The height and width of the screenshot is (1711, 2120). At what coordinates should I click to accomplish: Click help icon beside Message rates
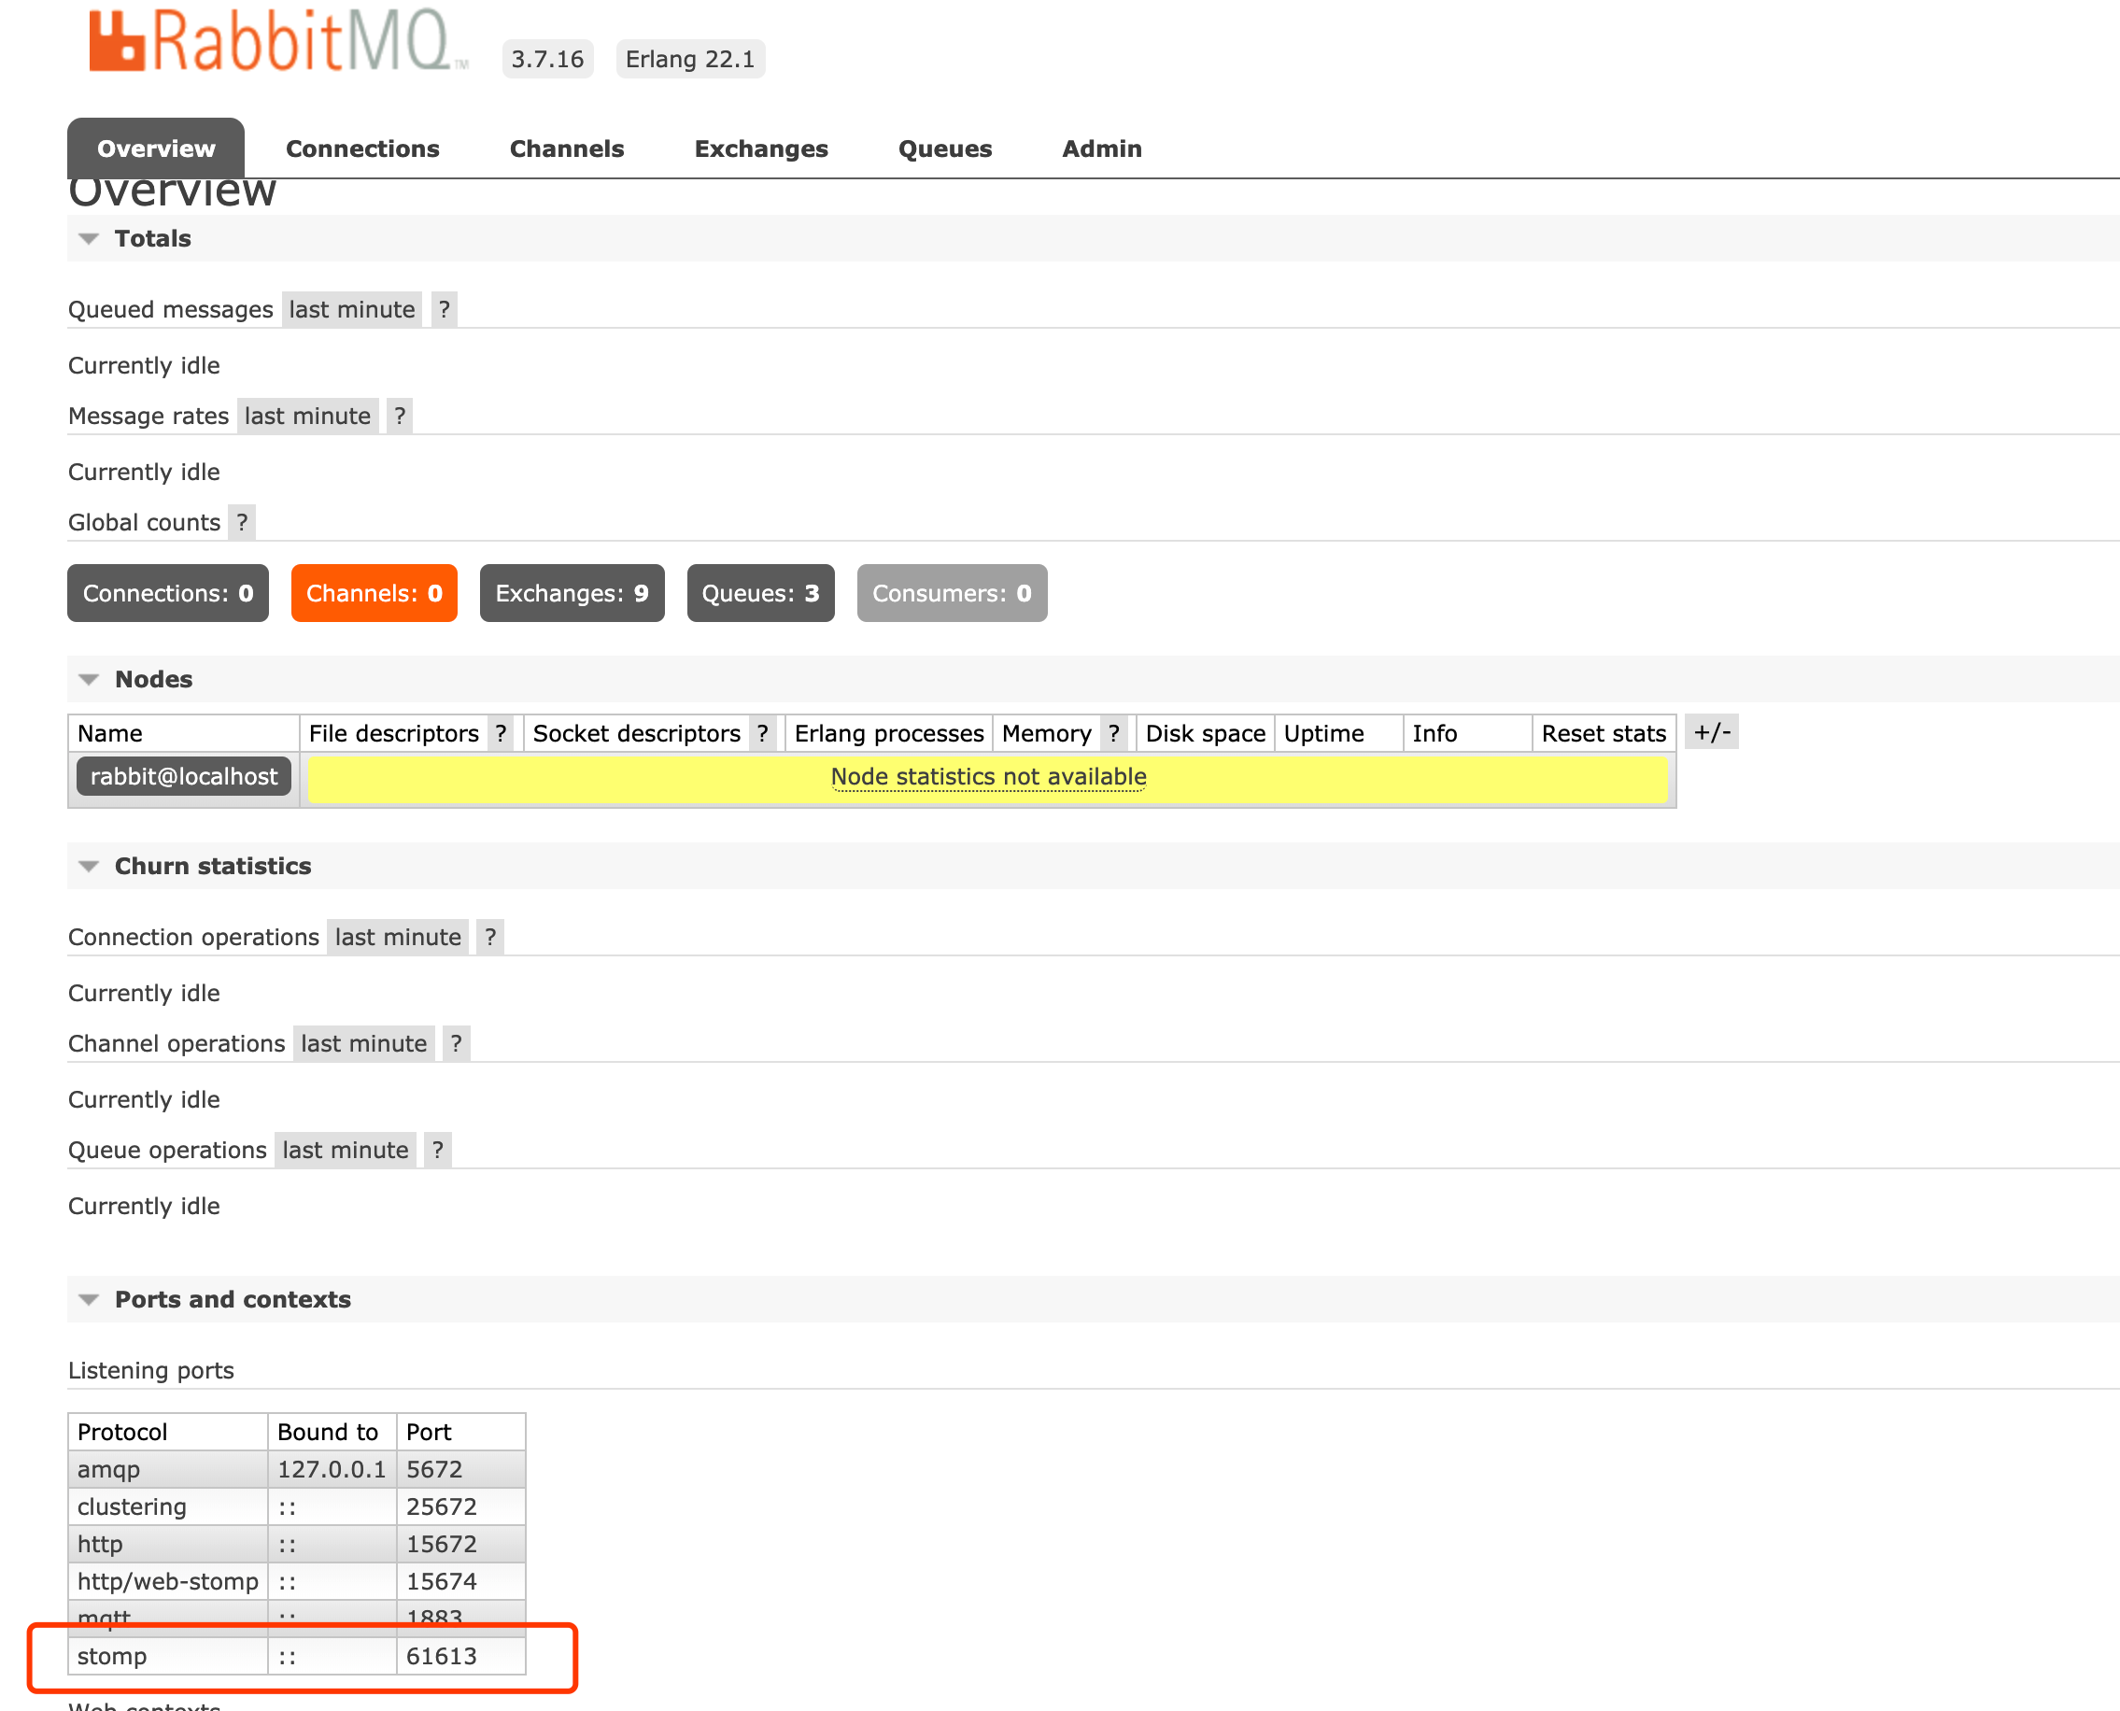coord(399,416)
